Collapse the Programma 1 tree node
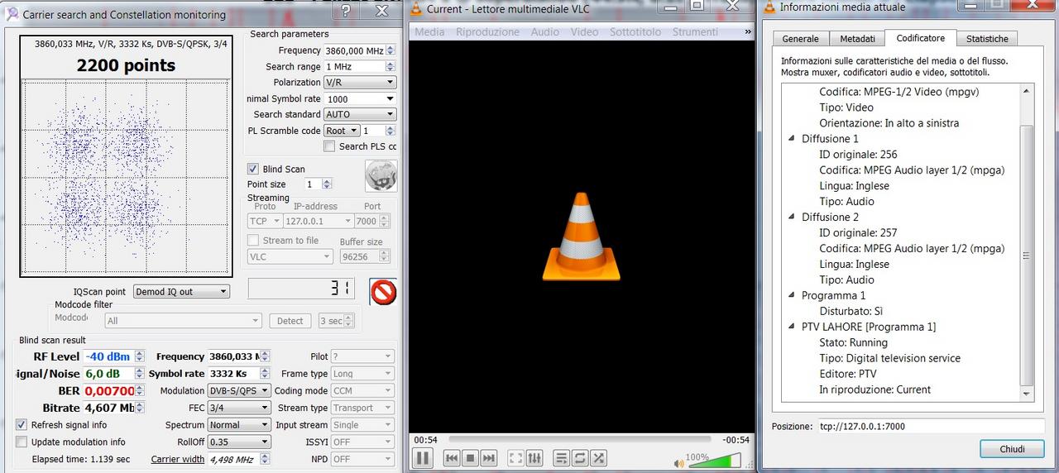 [793, 296]
